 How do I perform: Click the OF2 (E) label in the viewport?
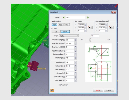tap(42, 69)
